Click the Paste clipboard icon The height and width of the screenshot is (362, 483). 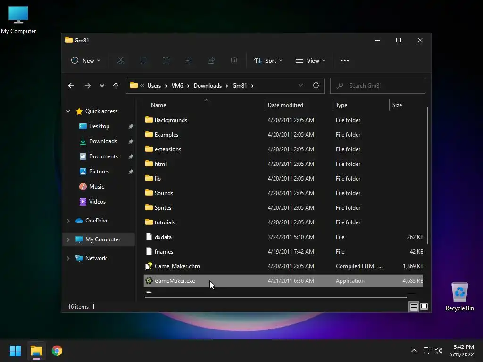pos(166,61)
